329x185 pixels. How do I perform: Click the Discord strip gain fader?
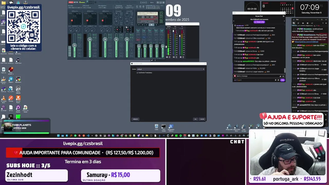[x=90, y=39]
